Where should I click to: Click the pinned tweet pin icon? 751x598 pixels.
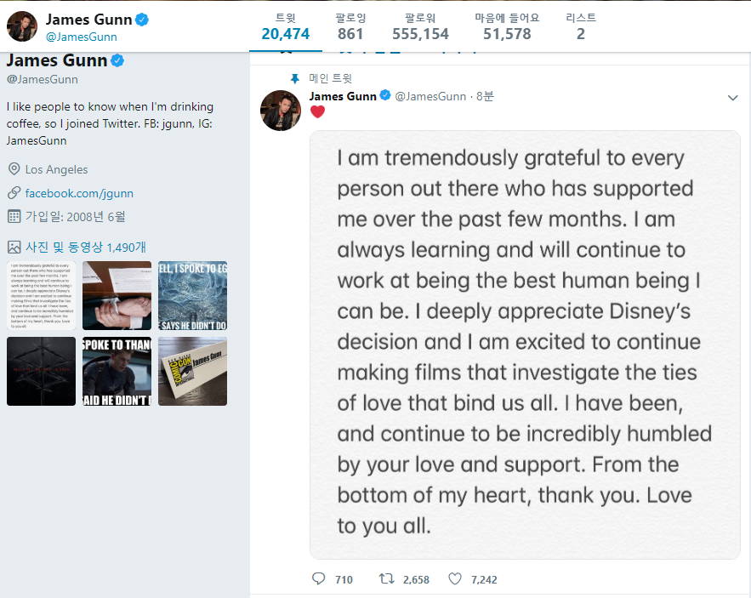tap(294, 78)
